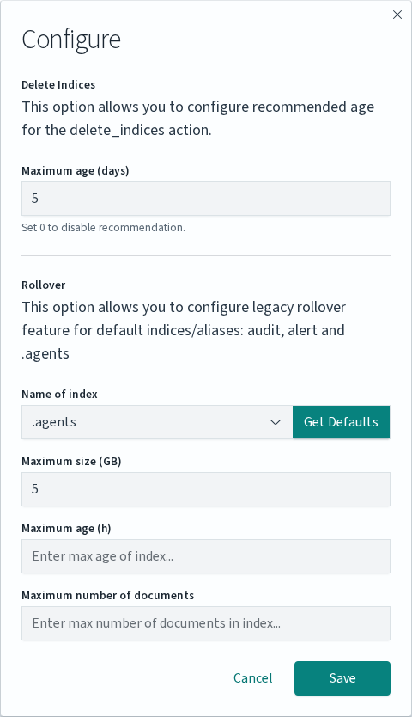Focus the Maximum size (GB) input field
Viewport: 412px width, 717px height.
coord(206,489)
